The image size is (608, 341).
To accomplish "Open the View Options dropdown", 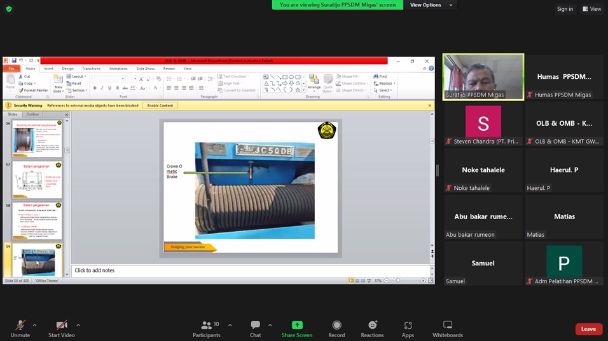I will [431, 5].
